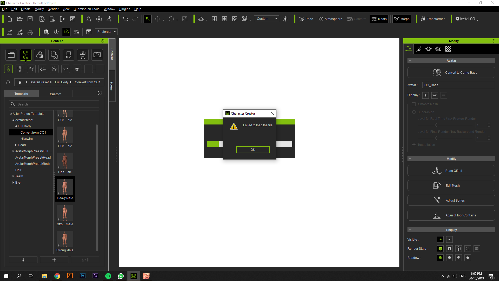Expand the Eye tree node
Image resolution: width=499 pixels, height=281 pixels.
click(13, 183)
